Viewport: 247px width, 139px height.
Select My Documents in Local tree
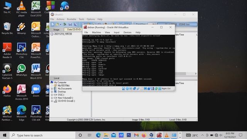click(64, 89)
